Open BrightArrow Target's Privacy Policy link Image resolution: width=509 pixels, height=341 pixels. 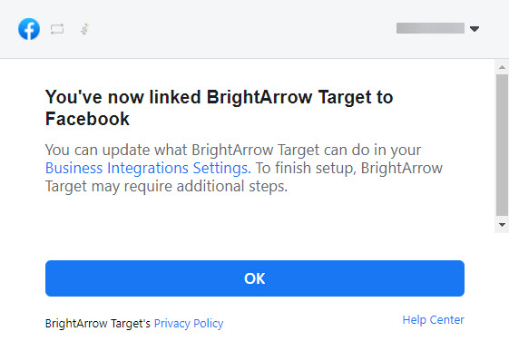click(x=189, y=324)
